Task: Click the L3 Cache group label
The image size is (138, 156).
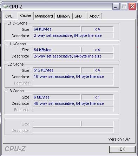Action: (15, 91)
